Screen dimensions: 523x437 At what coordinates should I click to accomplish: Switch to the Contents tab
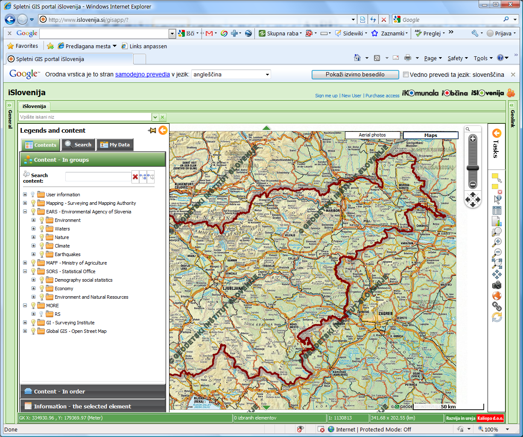[41, 145]
